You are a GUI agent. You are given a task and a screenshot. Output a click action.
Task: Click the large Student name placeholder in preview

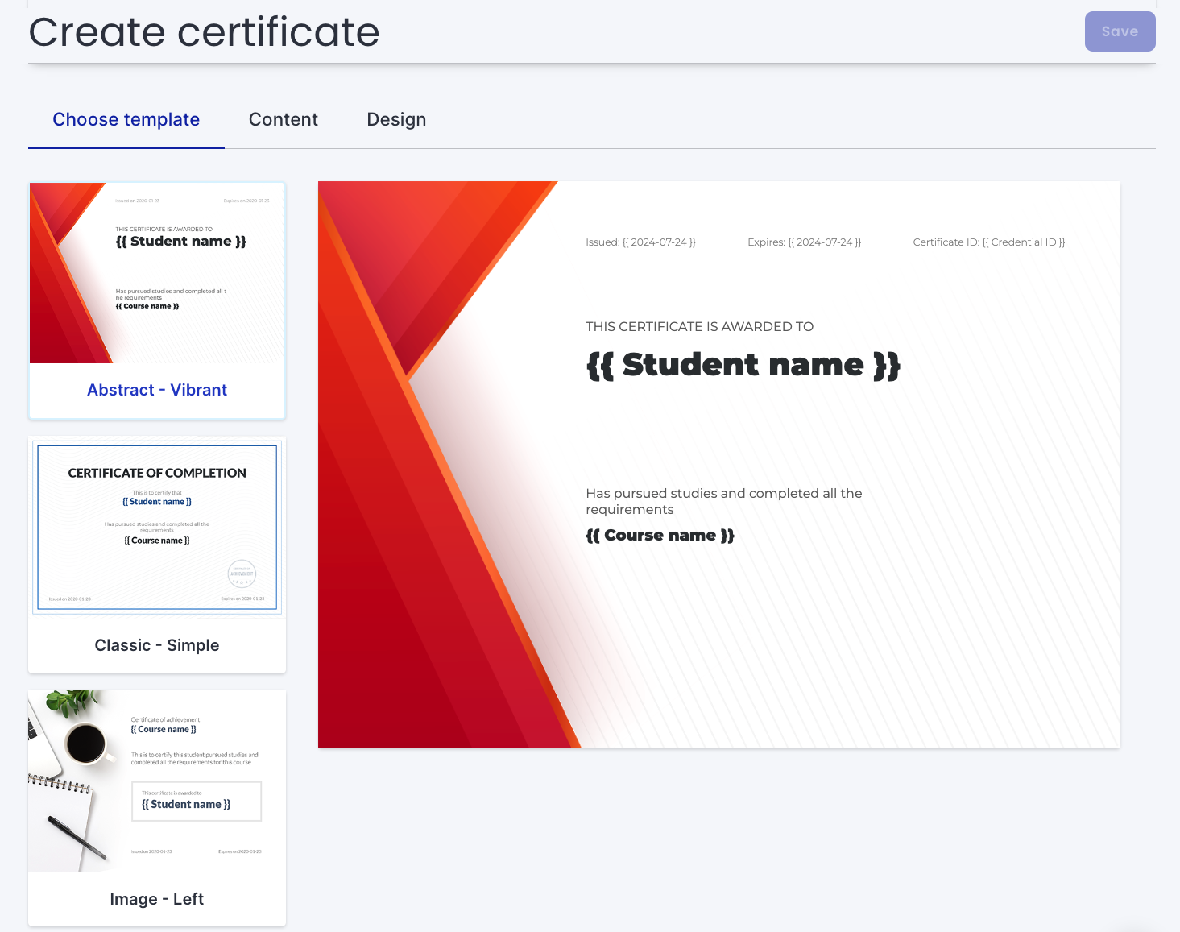(x=743, y=365)
